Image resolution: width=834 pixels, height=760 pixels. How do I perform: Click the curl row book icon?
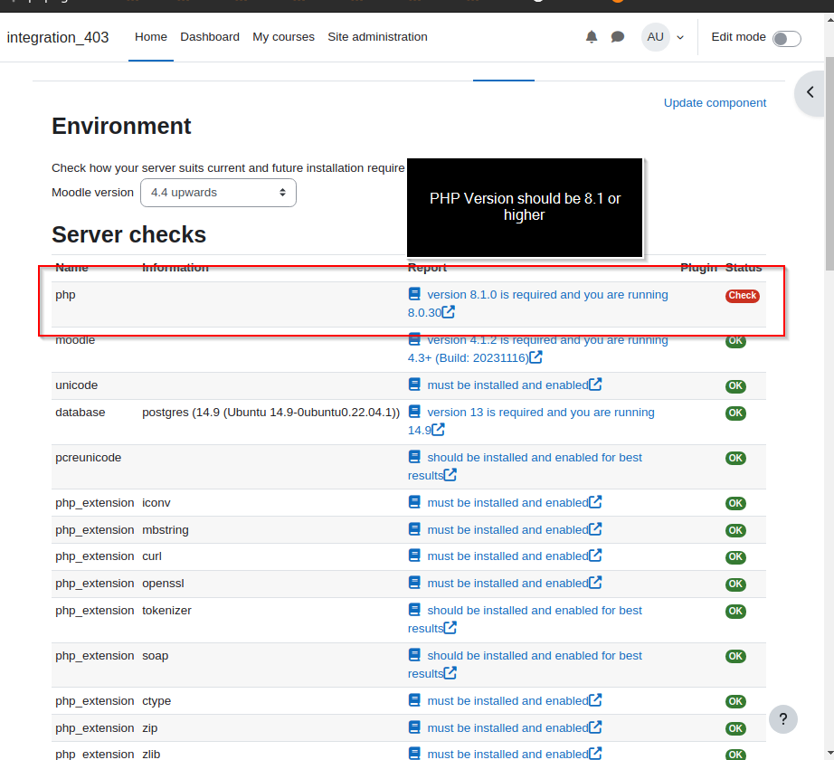click(x=414, y=556)
